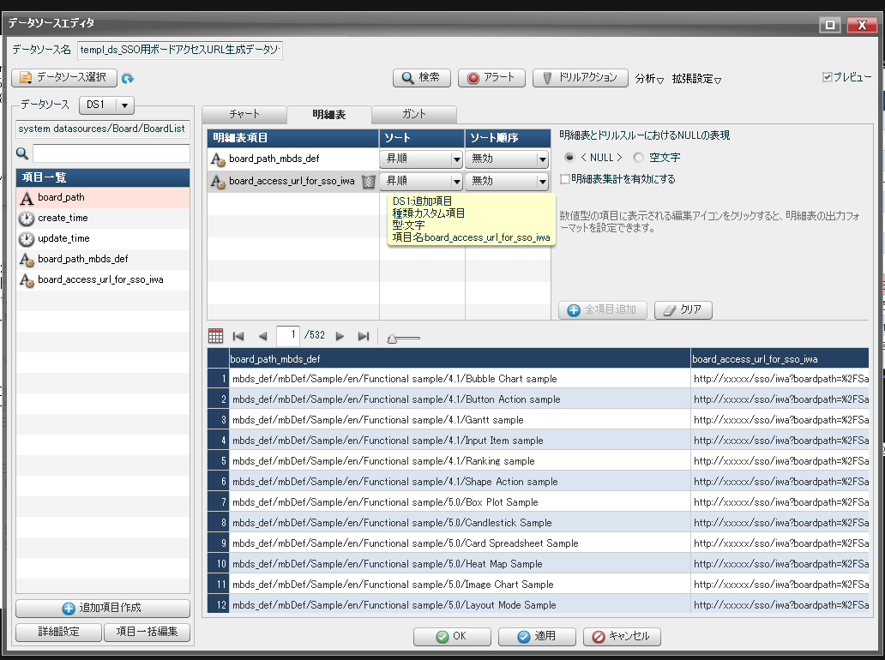885x660 pixels.
Task: Click the 全項目追加 button
Action: click(x=603, y=309)
